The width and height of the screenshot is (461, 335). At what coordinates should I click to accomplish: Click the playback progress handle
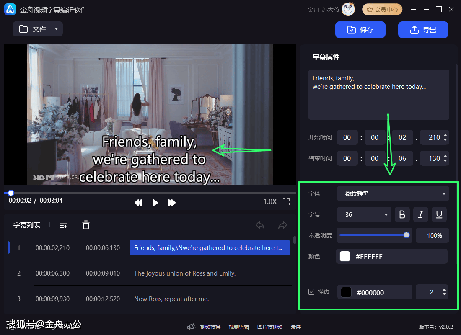tap(11, 193)
